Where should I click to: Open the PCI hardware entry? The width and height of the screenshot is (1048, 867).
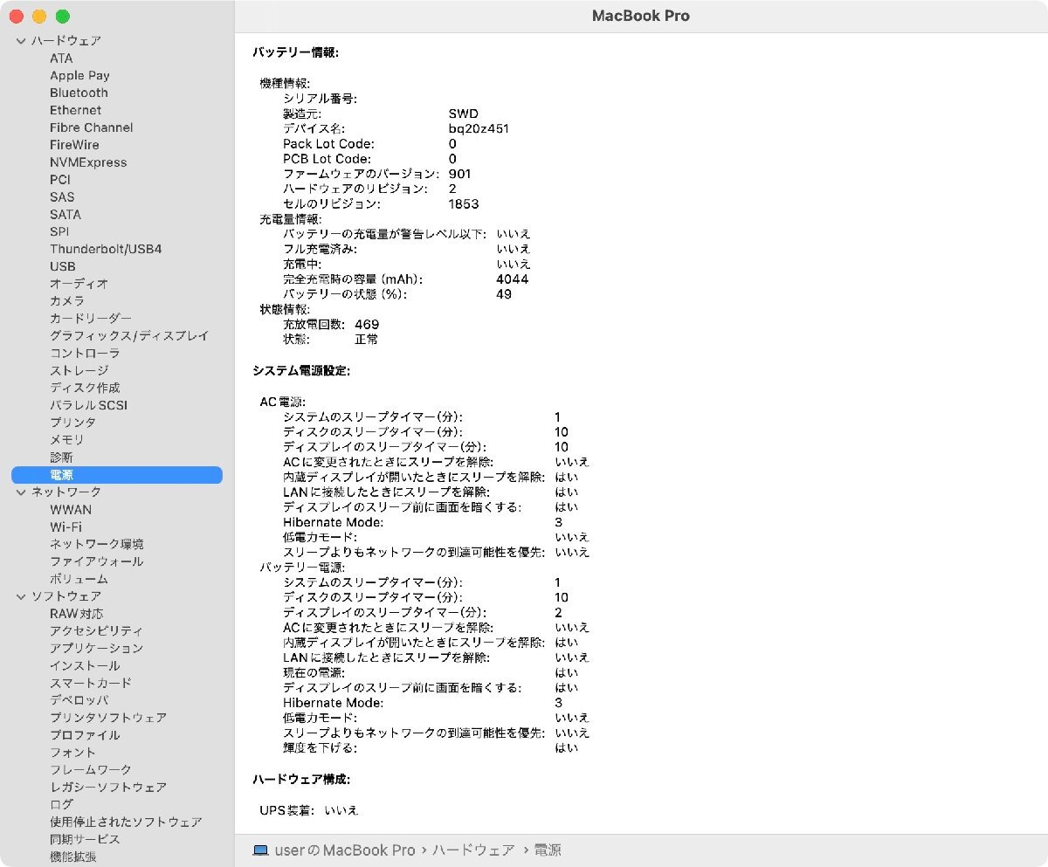60,180
